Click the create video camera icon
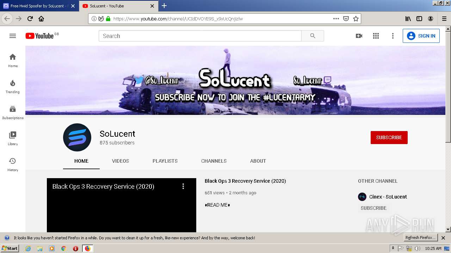451x253 pixels. [x=359, y=36]
